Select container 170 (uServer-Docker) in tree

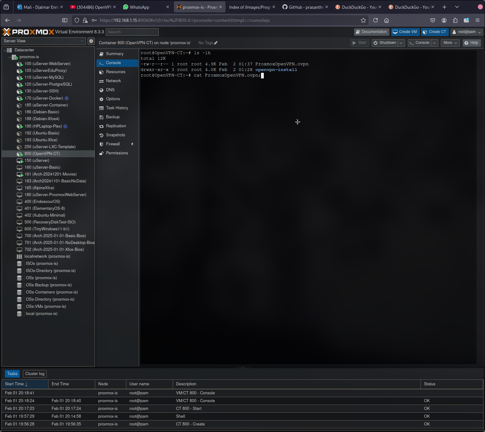coord(44,98)
